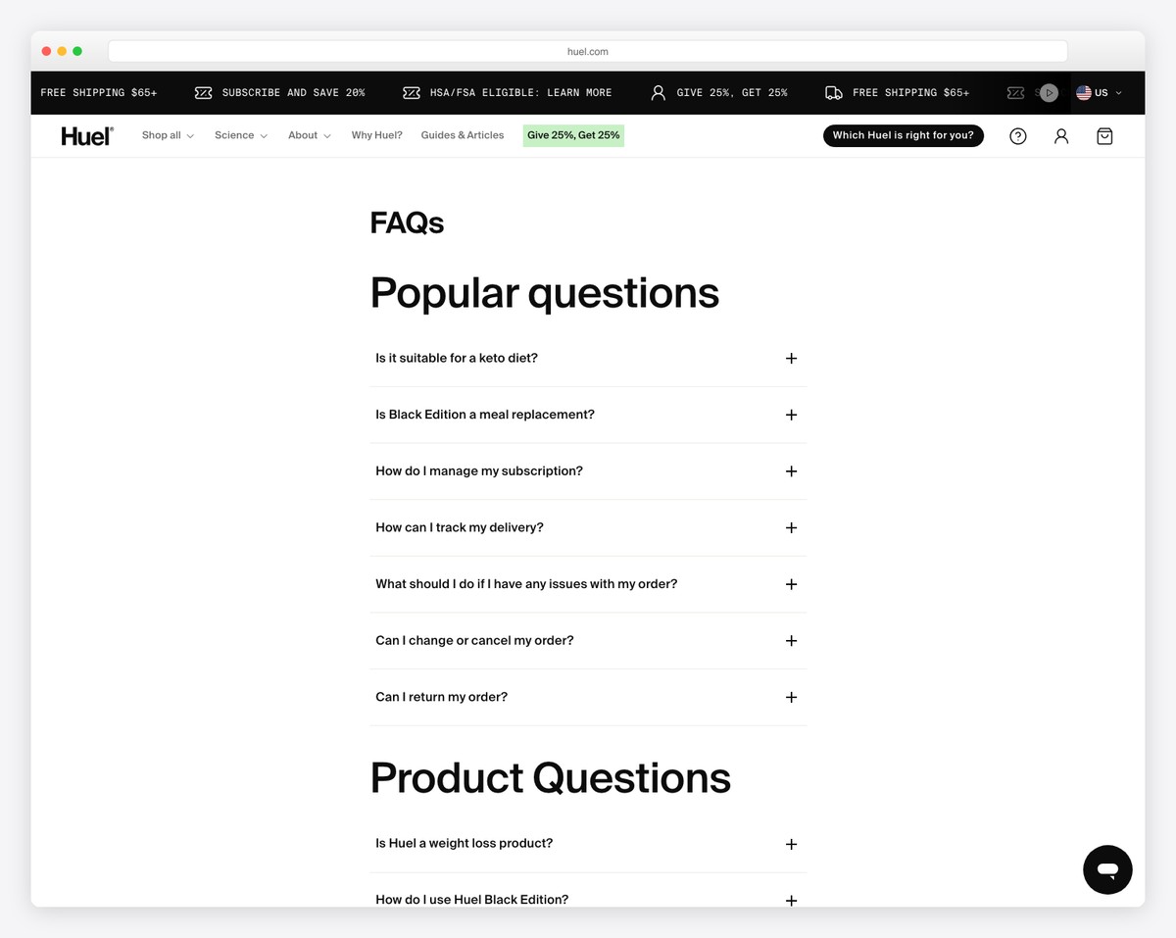Click the US flag icon
This screenshot has width=1176, height=938.
click(x=1082, y=92)
